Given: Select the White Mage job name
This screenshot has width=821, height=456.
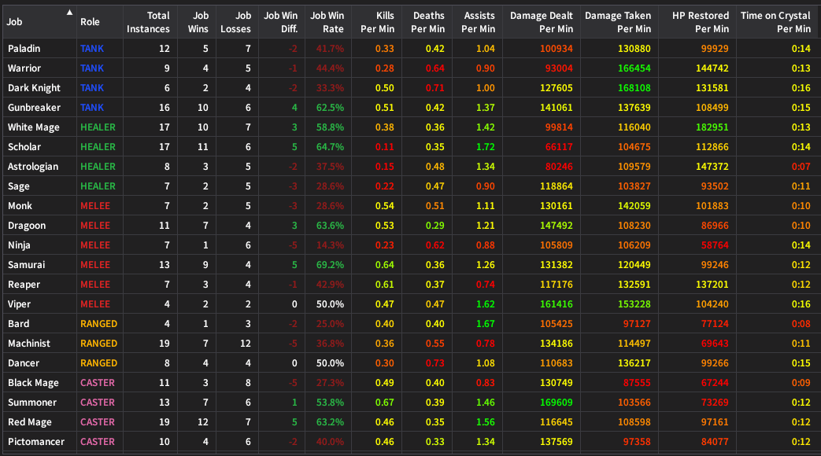Looking at the screenshot, I should point(34,127).
